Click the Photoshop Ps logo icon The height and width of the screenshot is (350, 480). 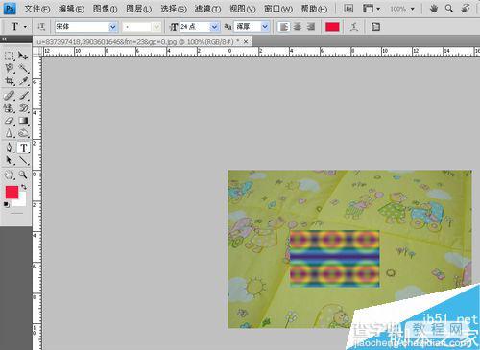click(x=10, y=9)
